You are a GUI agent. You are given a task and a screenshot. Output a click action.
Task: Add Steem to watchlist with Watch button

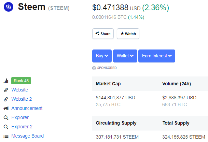click(x=128, y=34)
